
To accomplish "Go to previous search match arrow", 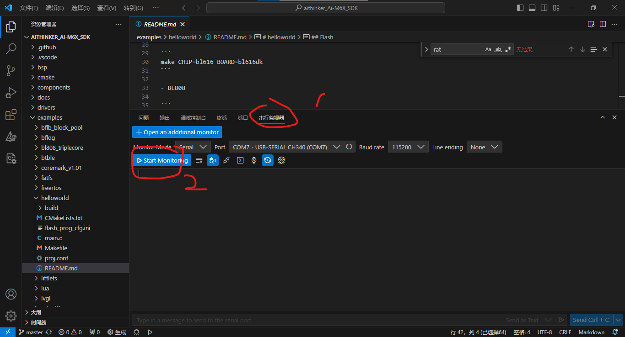I will (571, 49).
